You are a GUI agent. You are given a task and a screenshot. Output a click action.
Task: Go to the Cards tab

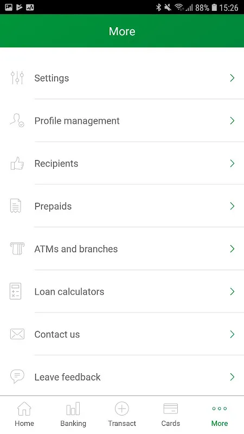pos(171,414)
